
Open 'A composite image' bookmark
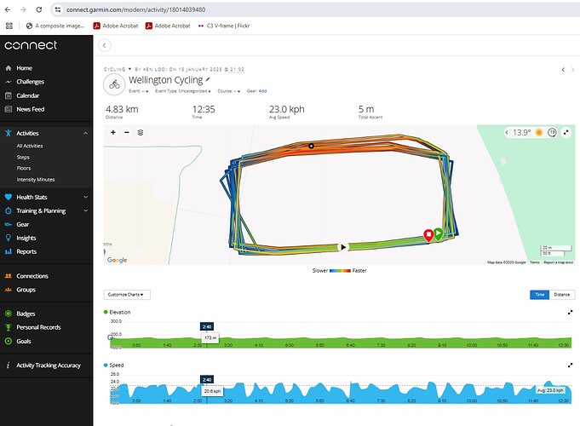pos(55,26)
